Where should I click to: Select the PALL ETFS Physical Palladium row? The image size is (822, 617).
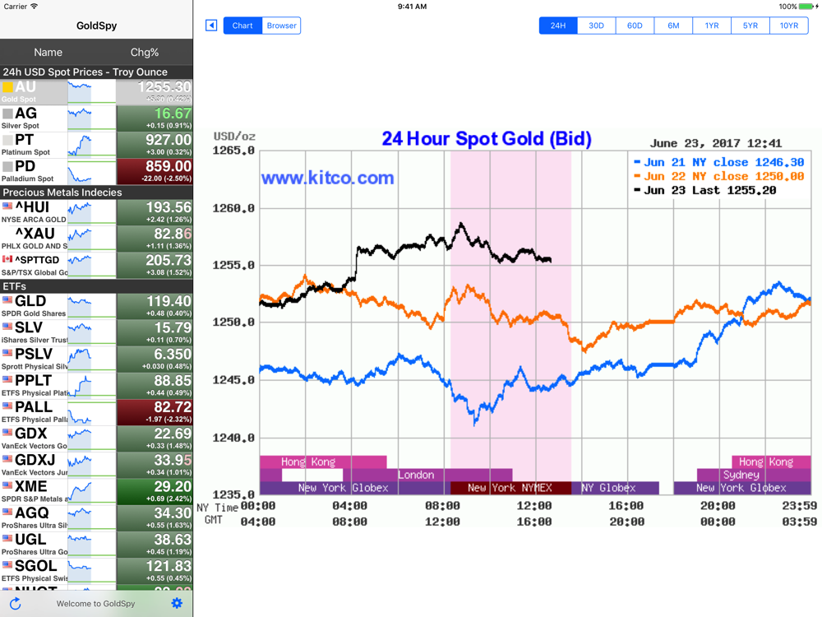96,412
